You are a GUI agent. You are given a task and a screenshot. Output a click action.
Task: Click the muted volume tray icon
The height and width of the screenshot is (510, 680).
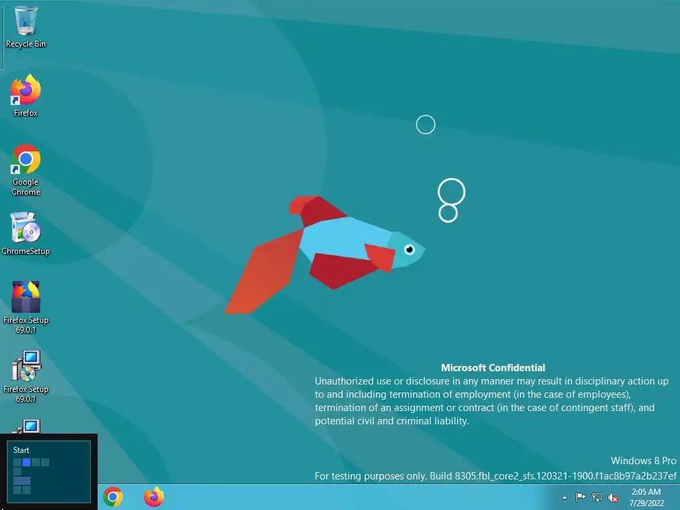point(613,497)
